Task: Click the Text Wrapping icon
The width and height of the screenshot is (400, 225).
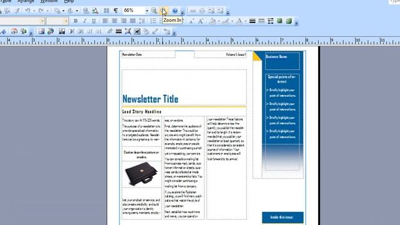Action: pos(137,31)
